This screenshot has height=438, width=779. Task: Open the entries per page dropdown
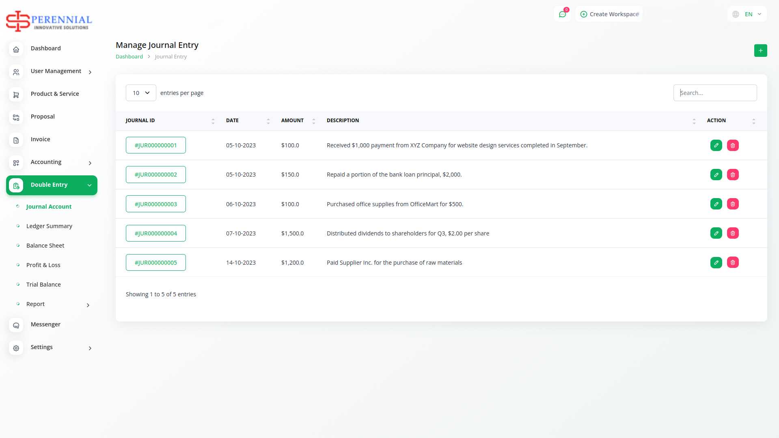pos(141,93)
